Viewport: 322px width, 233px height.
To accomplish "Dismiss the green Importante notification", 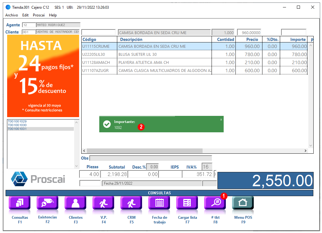I will [221, 120].
